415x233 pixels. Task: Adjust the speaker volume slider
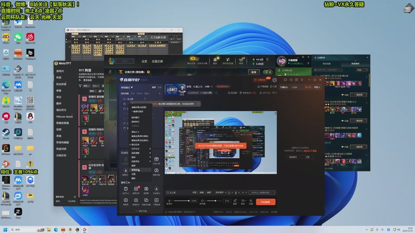pyautogui.click(x=215, y=201)
